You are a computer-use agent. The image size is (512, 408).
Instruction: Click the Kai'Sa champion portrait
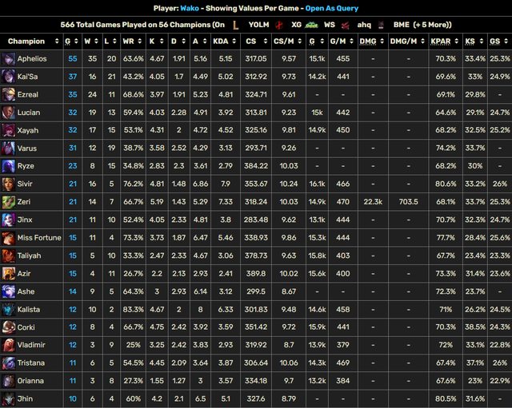[x=8, y=77]
